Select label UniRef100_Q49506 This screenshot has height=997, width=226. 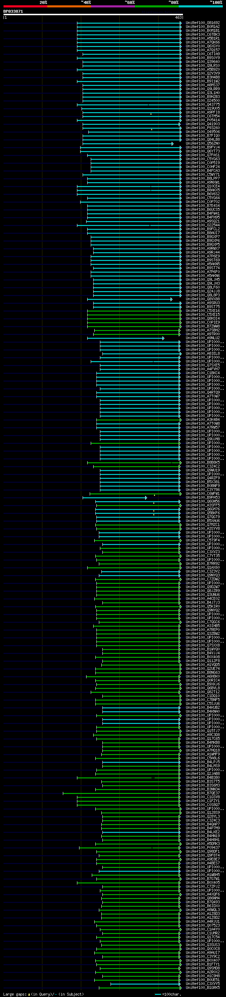[203, 132]
